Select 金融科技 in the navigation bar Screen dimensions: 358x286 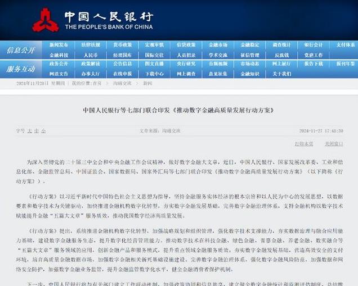pyautogui.click(x=59, y=55)
